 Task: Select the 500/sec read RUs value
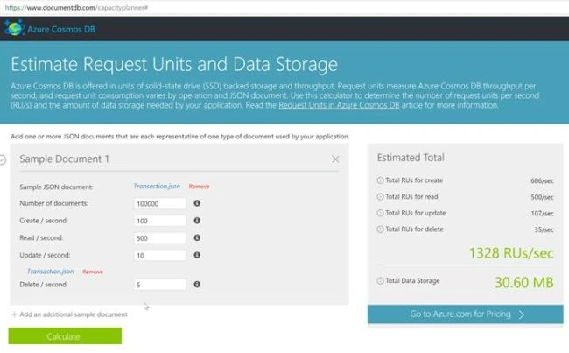click(x=542, y=197)
